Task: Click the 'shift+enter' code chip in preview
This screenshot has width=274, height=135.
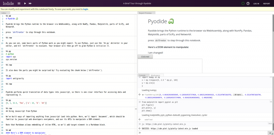Action: [x=161, y=41]
